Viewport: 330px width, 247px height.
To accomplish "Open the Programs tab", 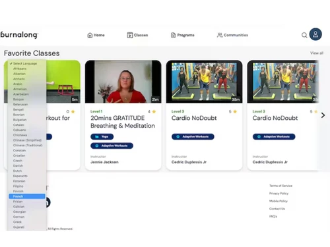I will pyautogui.click(x=183, y=35).
